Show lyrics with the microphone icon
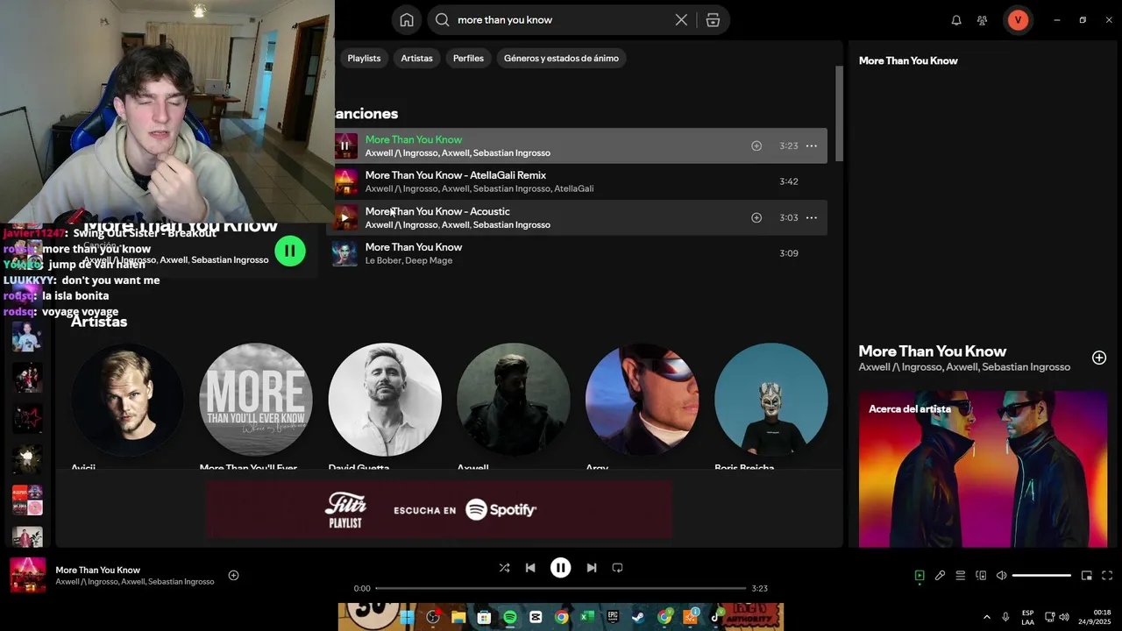1122x631 pixels. pyautogui.click(x=940, y=576)
